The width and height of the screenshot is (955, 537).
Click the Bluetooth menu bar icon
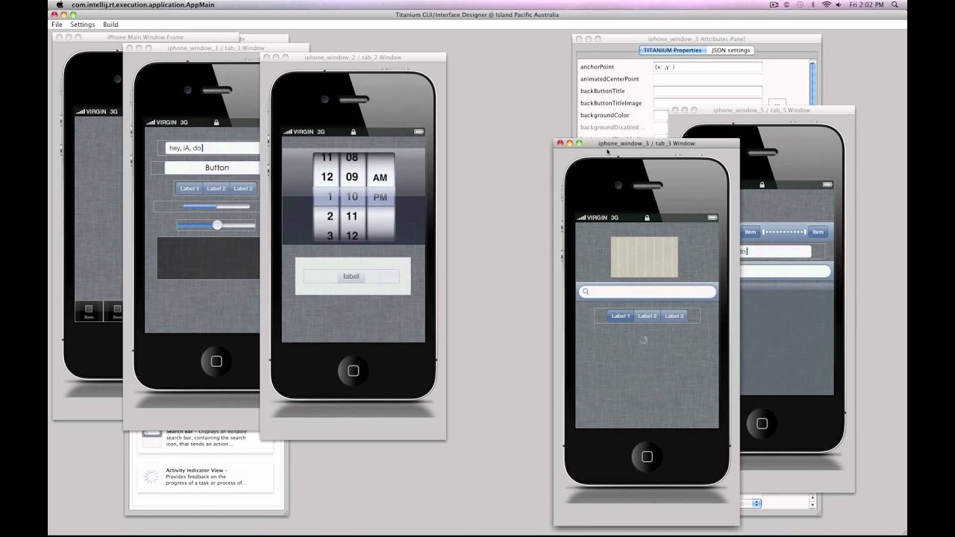click(x=812, y=4)
